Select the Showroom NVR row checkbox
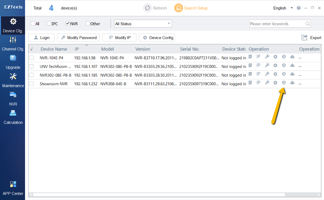Viewport: 324px width, 200px height. (x=32, y=84)
